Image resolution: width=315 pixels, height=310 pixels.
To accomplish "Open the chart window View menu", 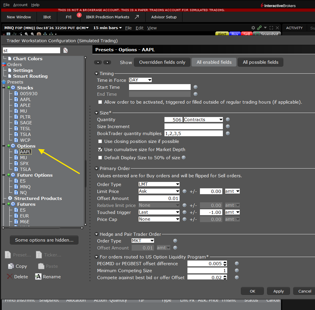I will (152, 28).
